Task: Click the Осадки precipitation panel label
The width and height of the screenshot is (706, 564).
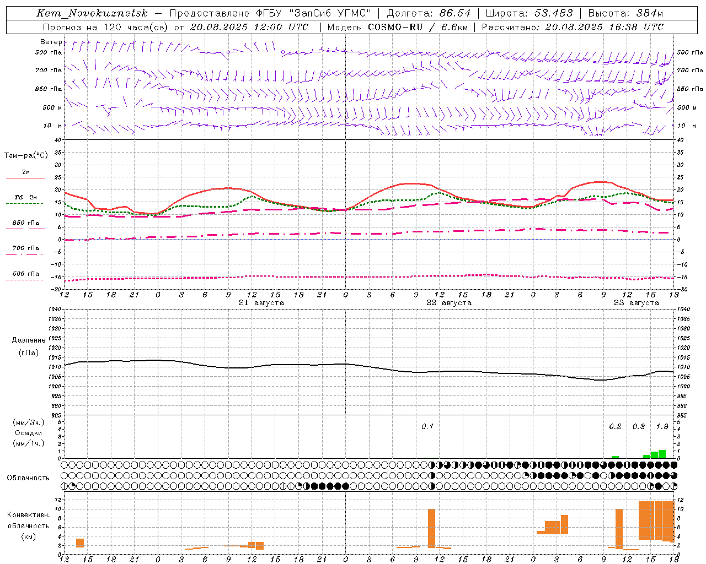Action: [x=29, y=433]
